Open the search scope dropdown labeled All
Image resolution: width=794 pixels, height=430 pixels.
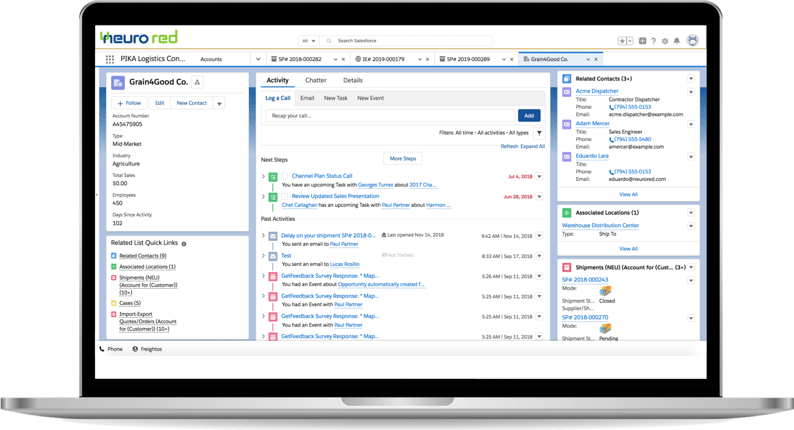[308, 41]
